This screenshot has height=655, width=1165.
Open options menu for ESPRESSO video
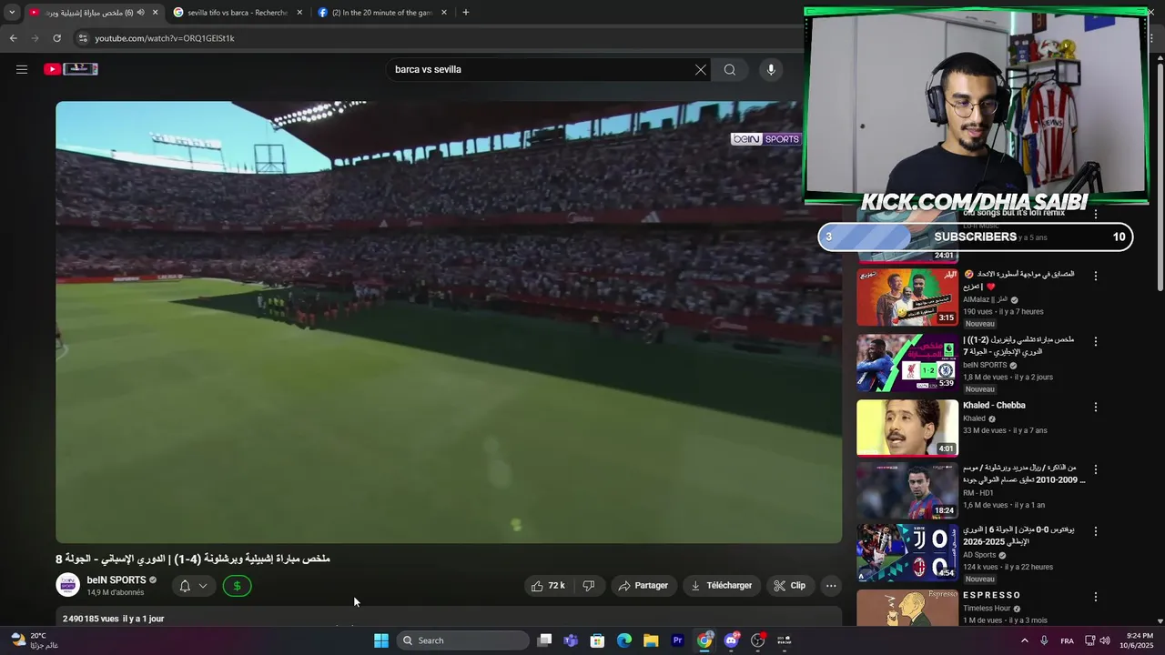[x=1096, y=597]
